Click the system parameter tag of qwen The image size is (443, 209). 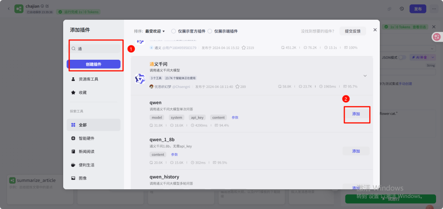[176, 117]
